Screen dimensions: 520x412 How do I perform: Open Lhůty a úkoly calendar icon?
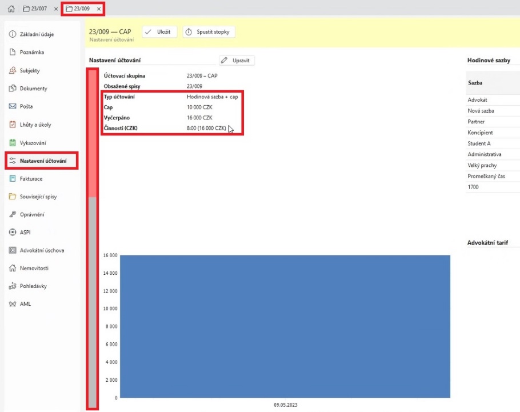(x=13, y=125)
